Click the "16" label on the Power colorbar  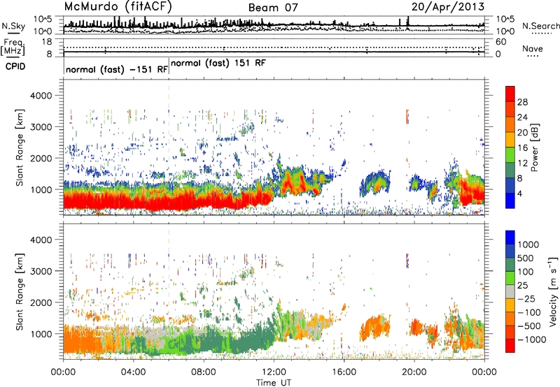point(522,148)
